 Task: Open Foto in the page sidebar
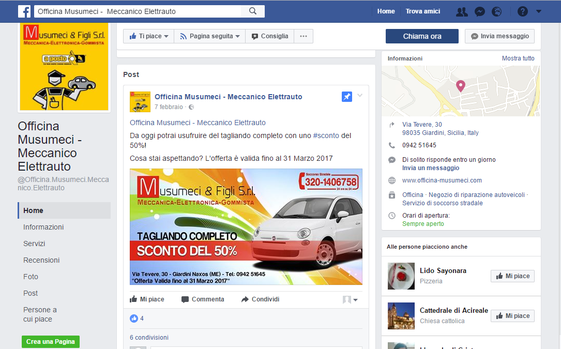pyautogui.click(x=31, y=277)
